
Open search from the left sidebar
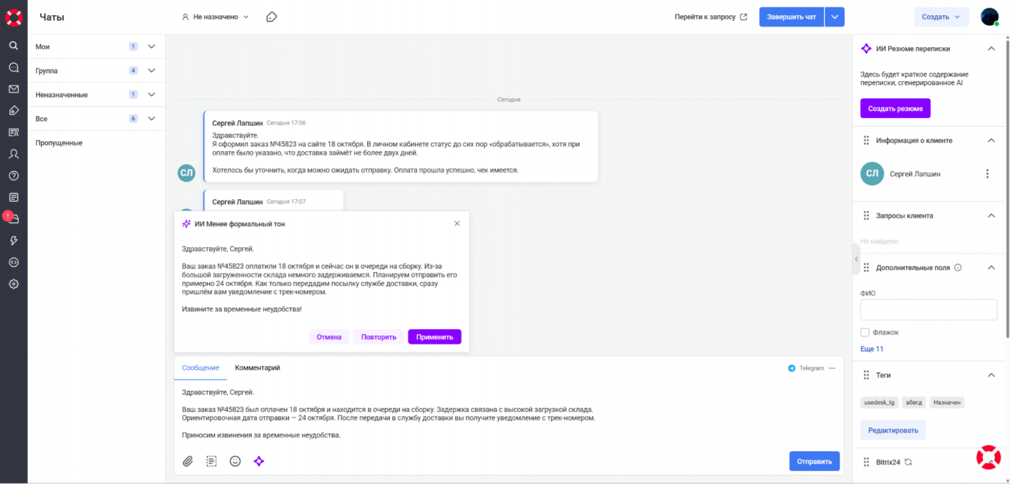[13, 45]
